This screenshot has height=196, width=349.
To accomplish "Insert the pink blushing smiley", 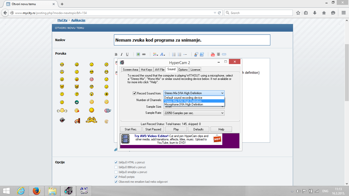I will click(x=92, y=79).
